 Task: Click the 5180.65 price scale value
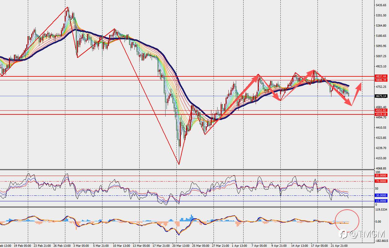[381, 36]
